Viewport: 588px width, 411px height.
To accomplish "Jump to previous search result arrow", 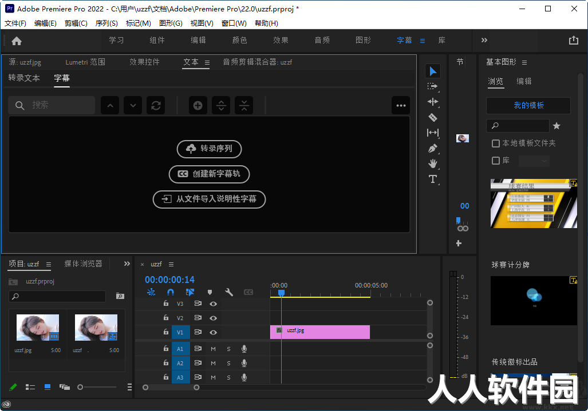I will [x=110, y=106].
